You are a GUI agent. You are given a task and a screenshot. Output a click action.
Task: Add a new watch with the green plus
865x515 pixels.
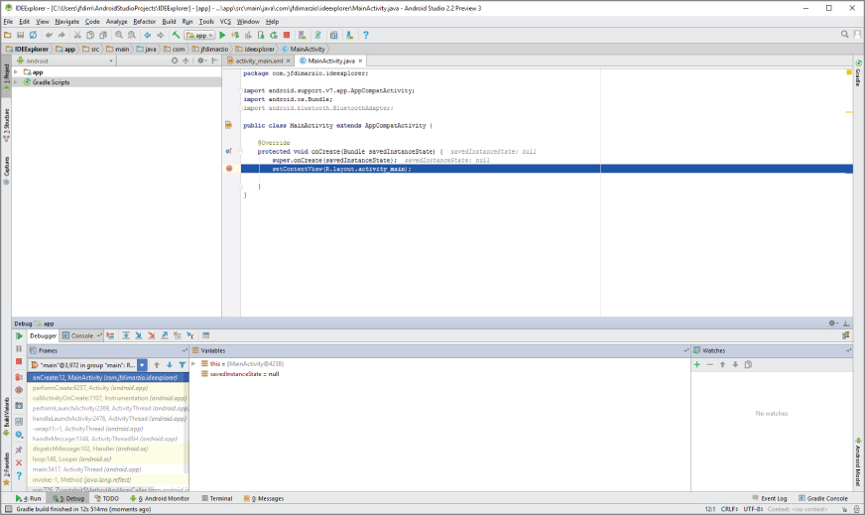tap(697, 365)
